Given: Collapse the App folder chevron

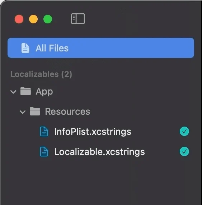Looking at the screenshot, I should (13, 92).
